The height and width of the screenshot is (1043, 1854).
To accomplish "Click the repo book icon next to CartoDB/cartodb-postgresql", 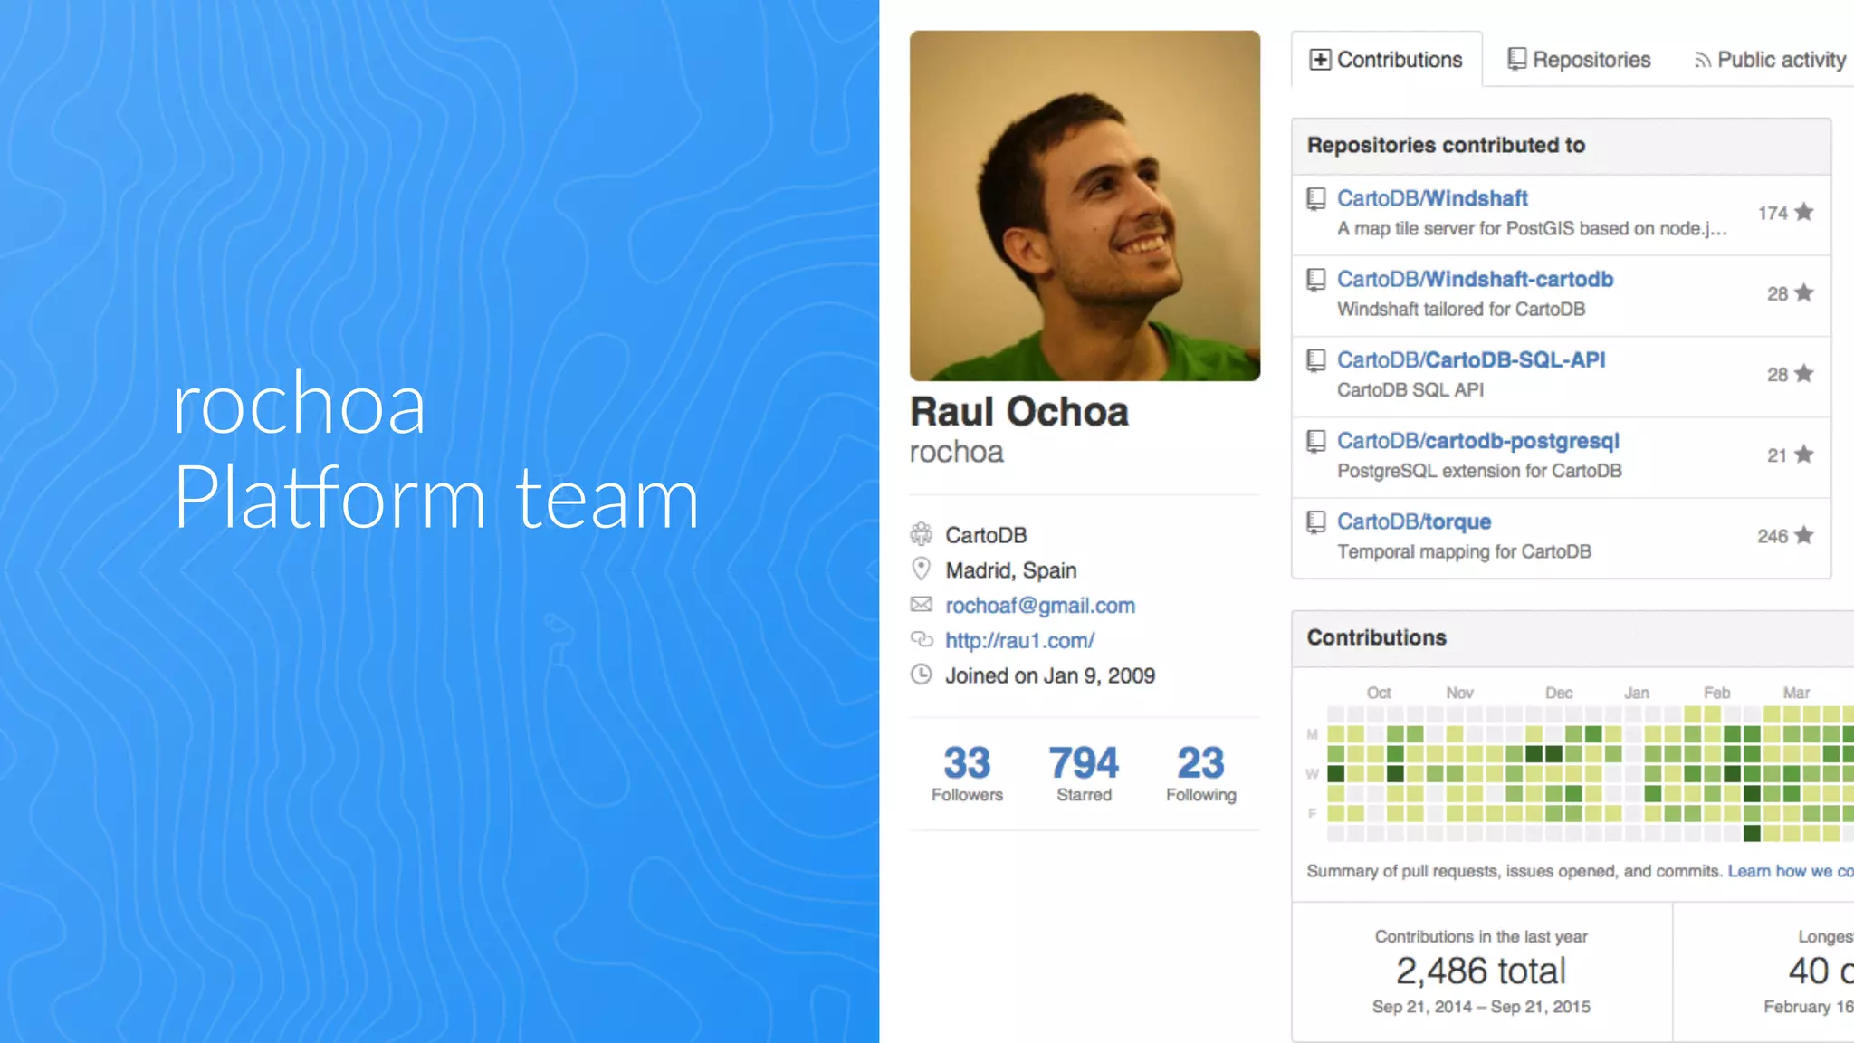I will 1315,442.
